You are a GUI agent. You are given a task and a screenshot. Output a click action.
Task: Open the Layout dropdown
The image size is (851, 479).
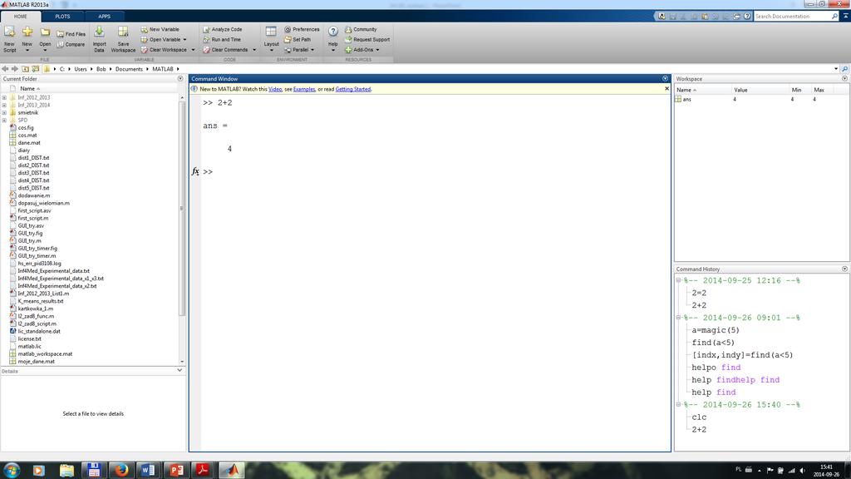(272, 51)
